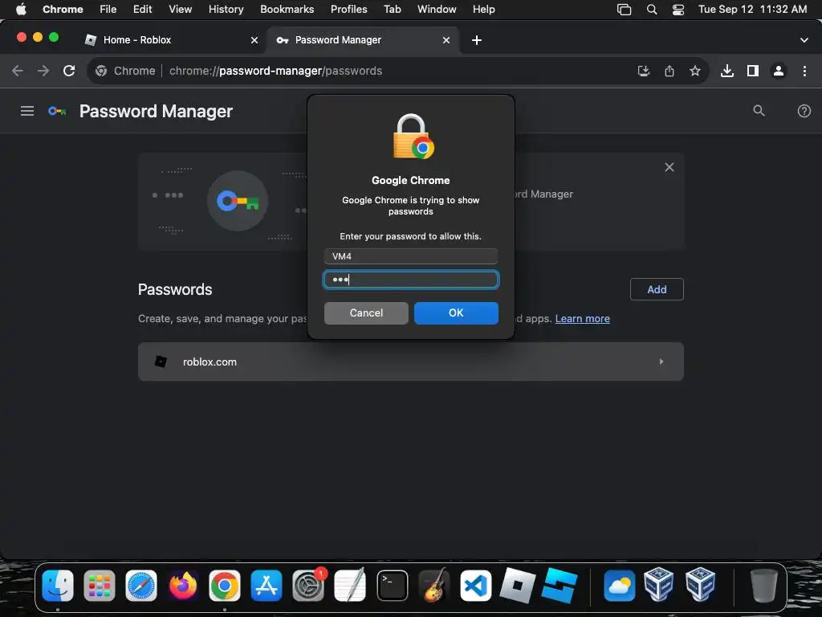This screenshot has width=822, height=617.
Task: Open the roblox.com password entry
Action: (x=410, y=362)
